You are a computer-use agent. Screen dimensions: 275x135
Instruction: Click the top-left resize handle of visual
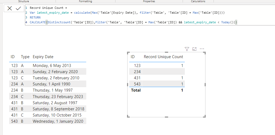[x=128, y=53]
